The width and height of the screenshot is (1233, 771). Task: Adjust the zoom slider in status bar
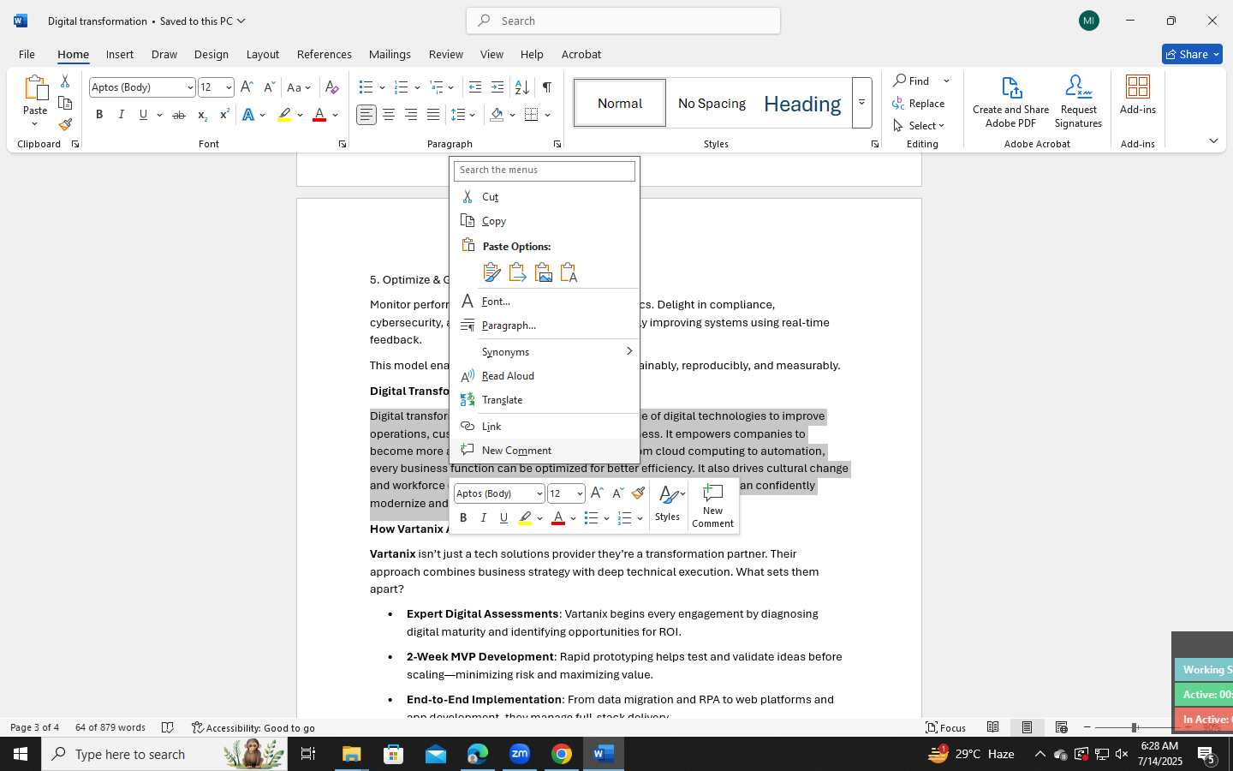point(1134,727)
